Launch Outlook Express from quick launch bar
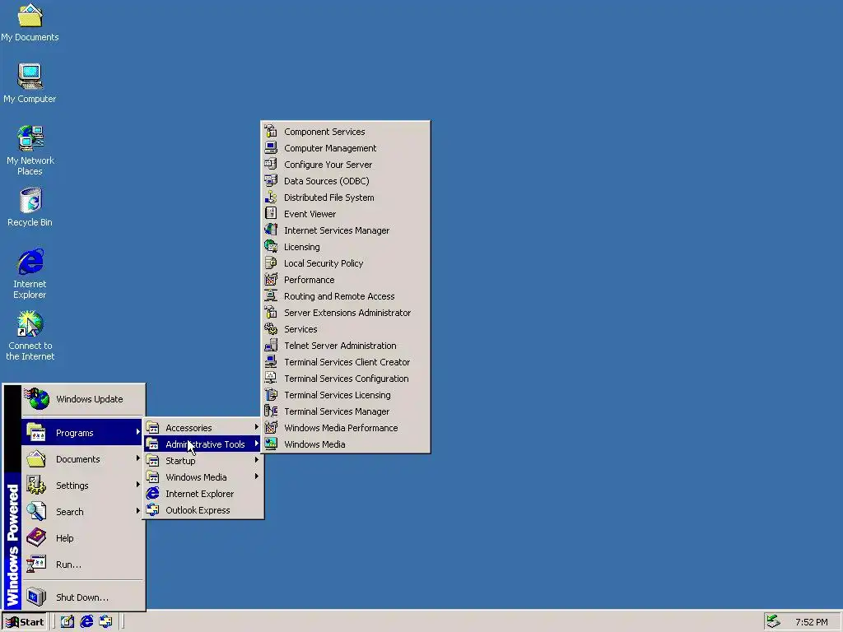843x632 pixels. [105, 622]
